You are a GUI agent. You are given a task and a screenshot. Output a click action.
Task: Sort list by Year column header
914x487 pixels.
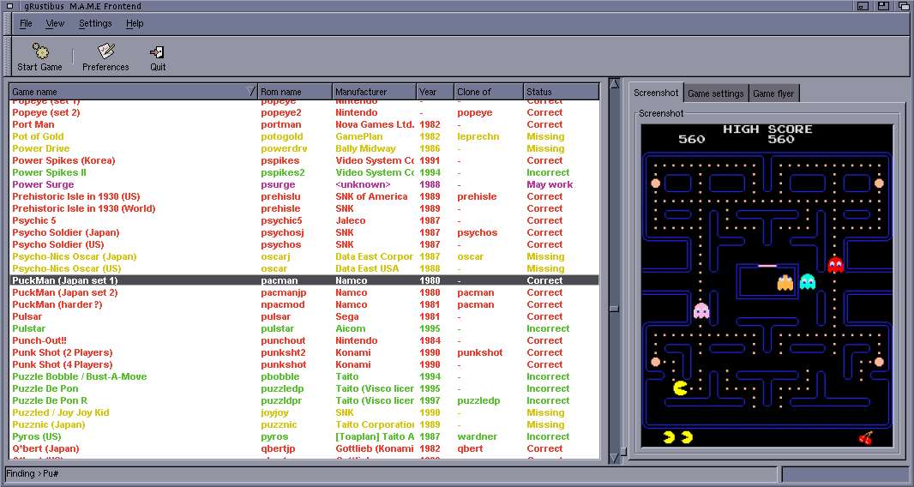[x=435, y=92]
